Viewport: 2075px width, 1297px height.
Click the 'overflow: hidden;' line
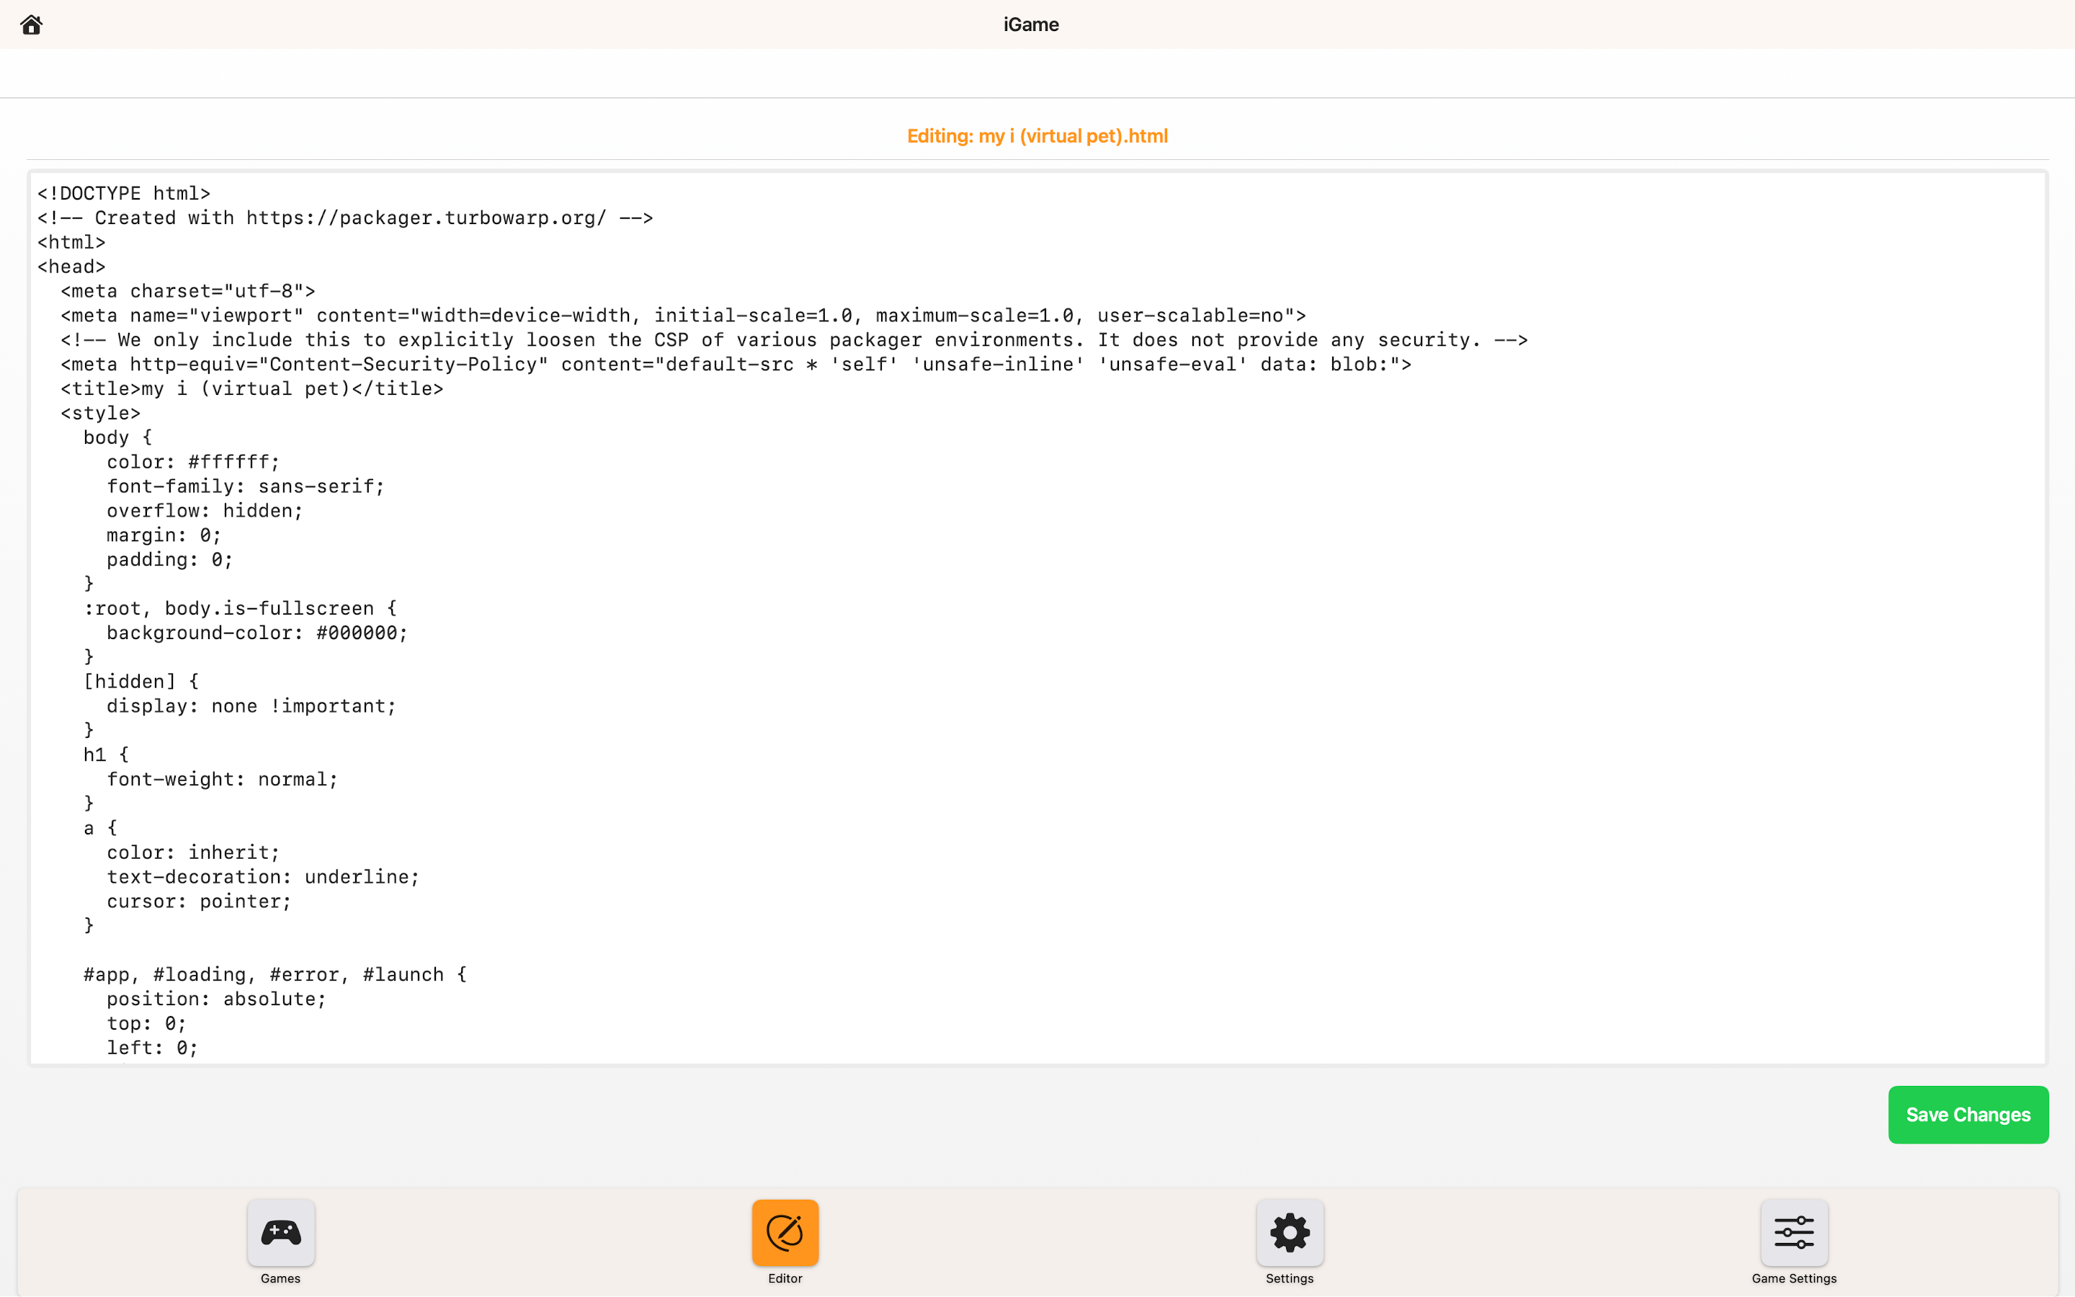pos(205,512)
